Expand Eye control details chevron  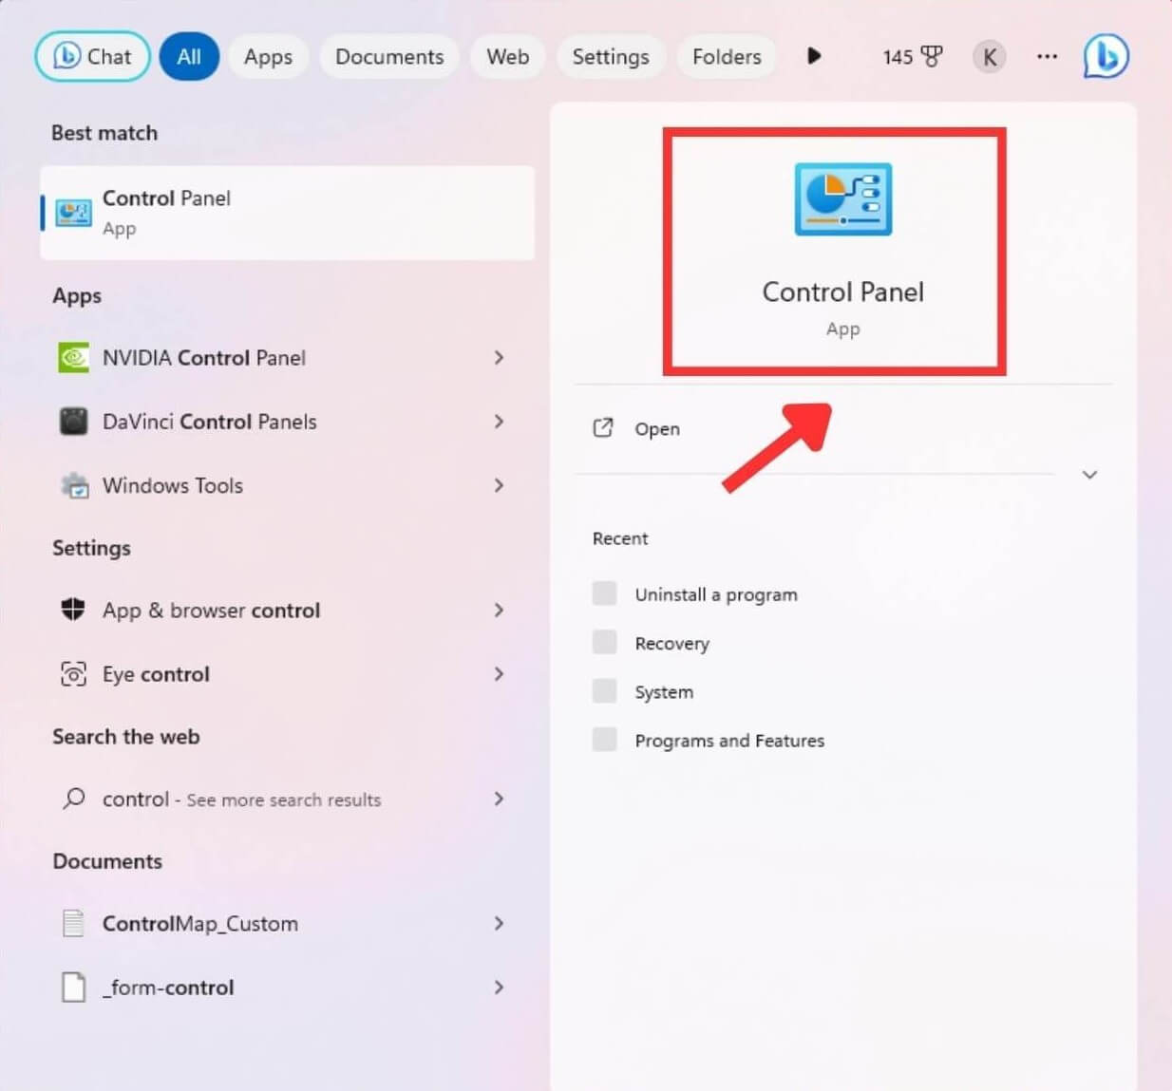[499, 674]
